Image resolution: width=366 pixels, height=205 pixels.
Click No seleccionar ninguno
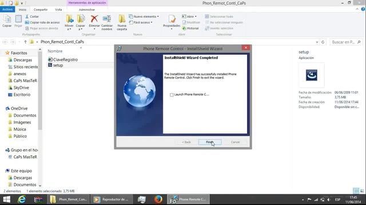pyautogui.click(x=224, y=22)
